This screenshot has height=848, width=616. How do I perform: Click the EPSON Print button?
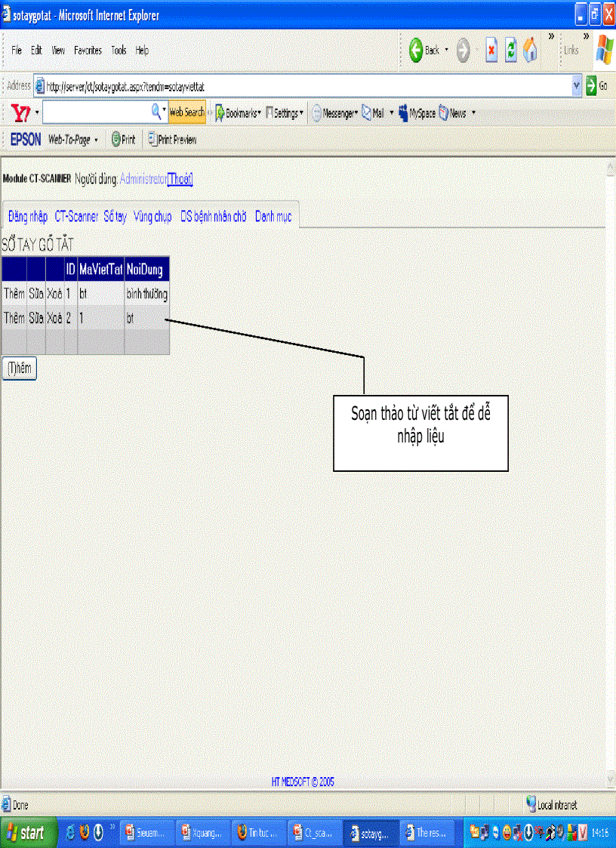click(x=123, y=140)
